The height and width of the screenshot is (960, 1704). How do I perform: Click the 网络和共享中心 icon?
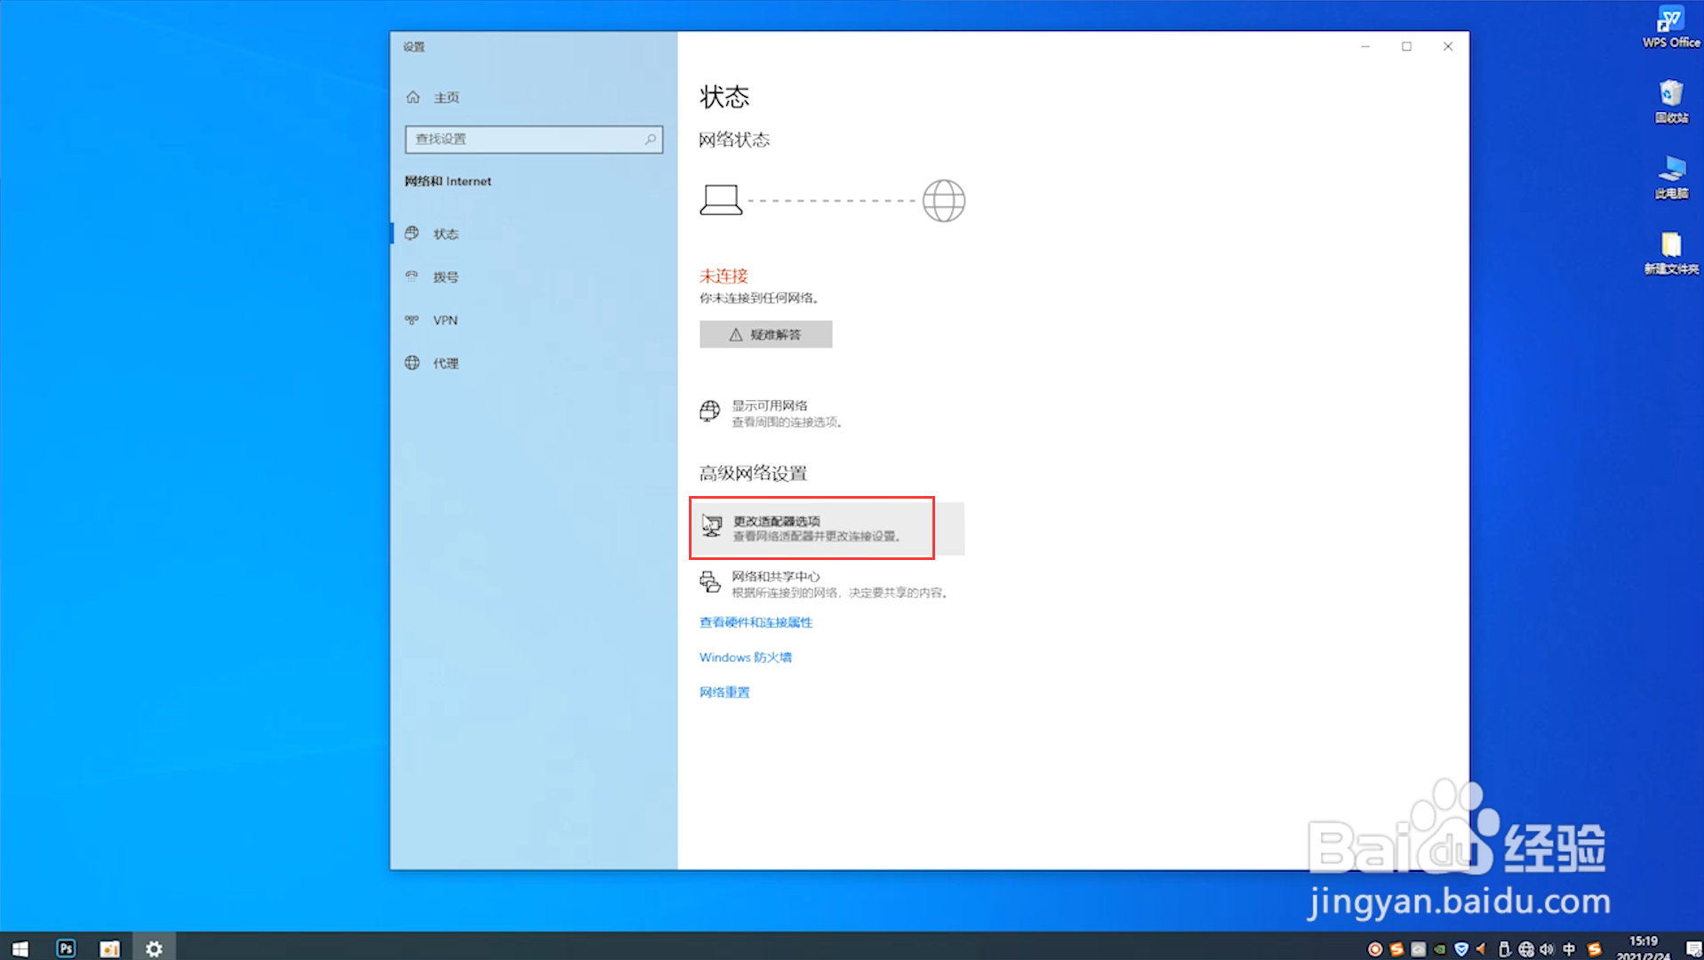click(x=709, y=582)
